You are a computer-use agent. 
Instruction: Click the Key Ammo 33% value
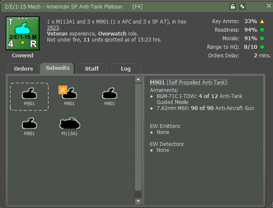tap(250, 21)
